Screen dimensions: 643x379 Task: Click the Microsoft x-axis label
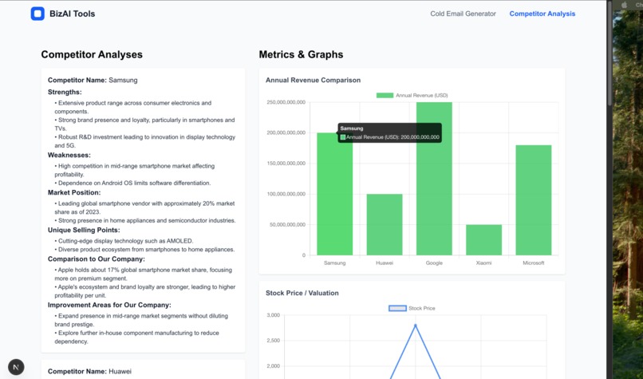pyautogui.click(x=534, y=263)
